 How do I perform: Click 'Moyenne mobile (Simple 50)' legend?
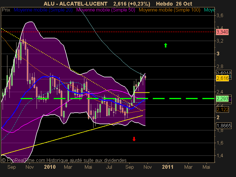tap(106, 10)
